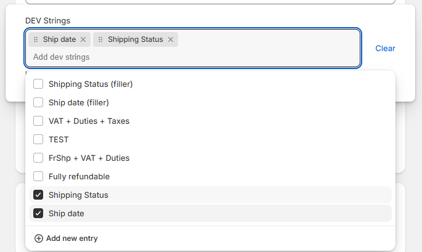Select the Fully refundable list label
The image size is (422, 252).
(79, 177)
